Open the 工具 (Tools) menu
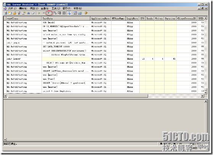This screenshot has width=213, height=155. (56, 8)
